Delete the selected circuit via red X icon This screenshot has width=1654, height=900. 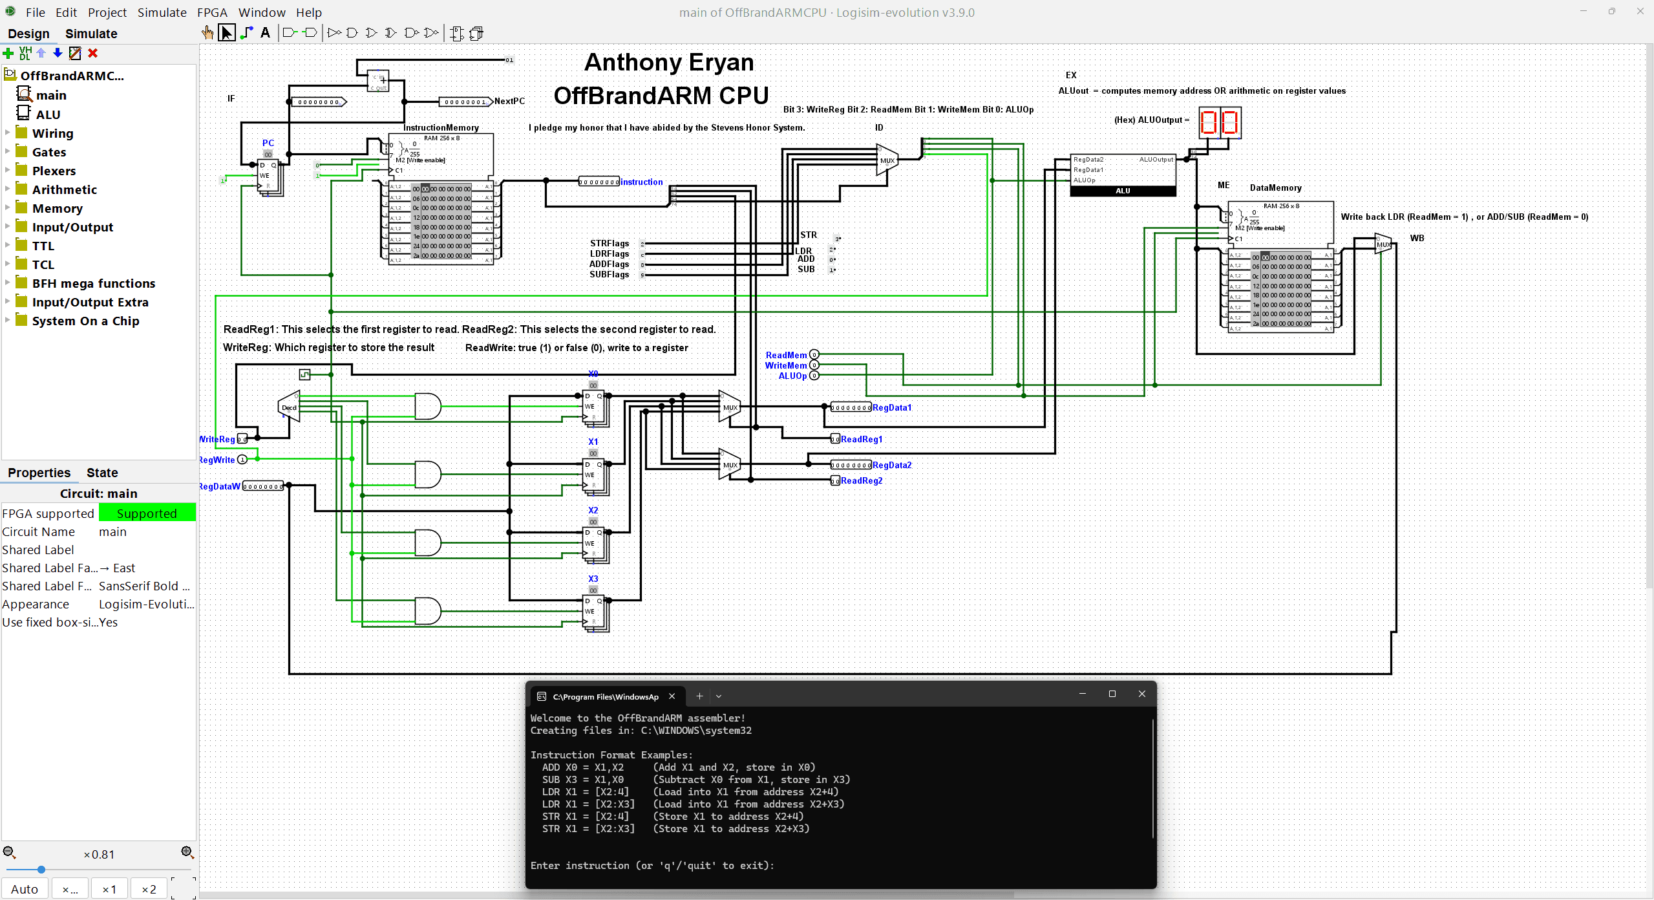click(93, 53)
